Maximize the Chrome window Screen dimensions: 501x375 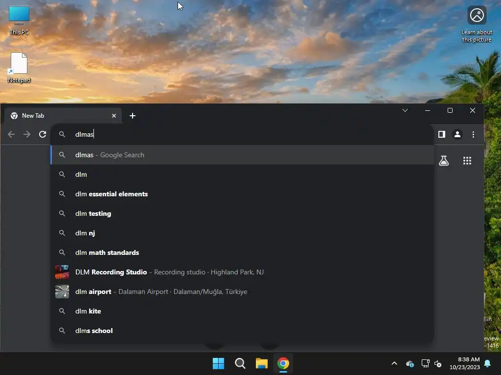[x=450, y=110]
